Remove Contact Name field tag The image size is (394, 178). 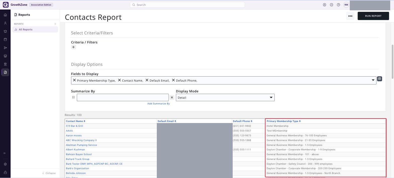119,80
